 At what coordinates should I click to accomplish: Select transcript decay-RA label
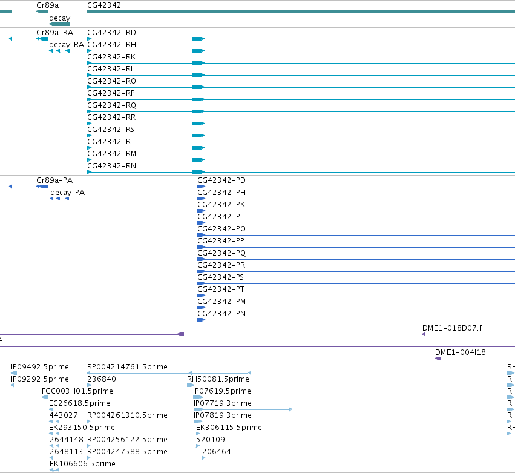[67, 45]
